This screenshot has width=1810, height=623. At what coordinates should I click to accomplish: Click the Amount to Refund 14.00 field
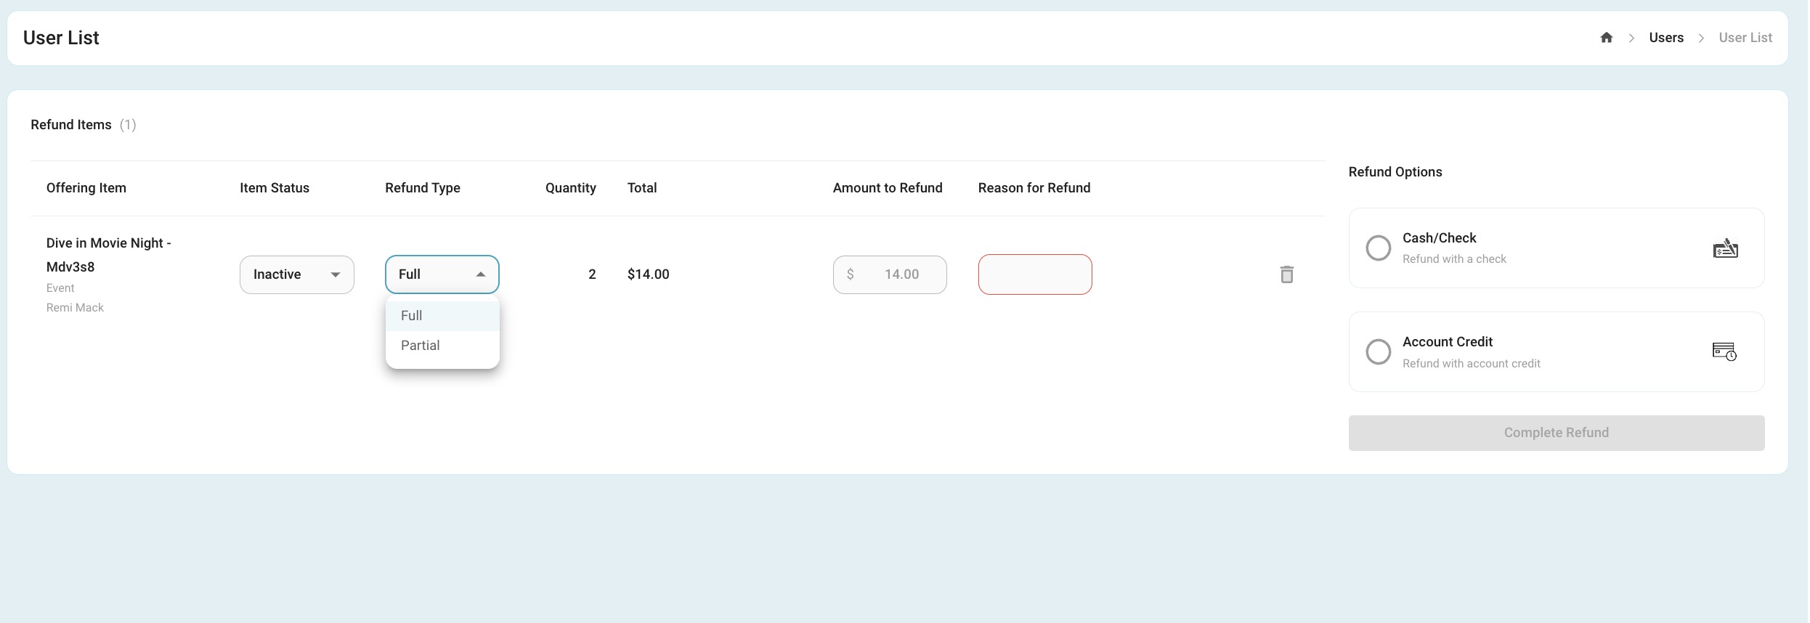click(889, 274)
